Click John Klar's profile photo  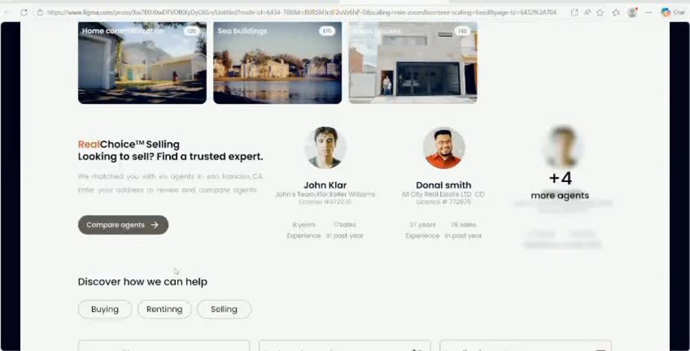coord(325,148)
